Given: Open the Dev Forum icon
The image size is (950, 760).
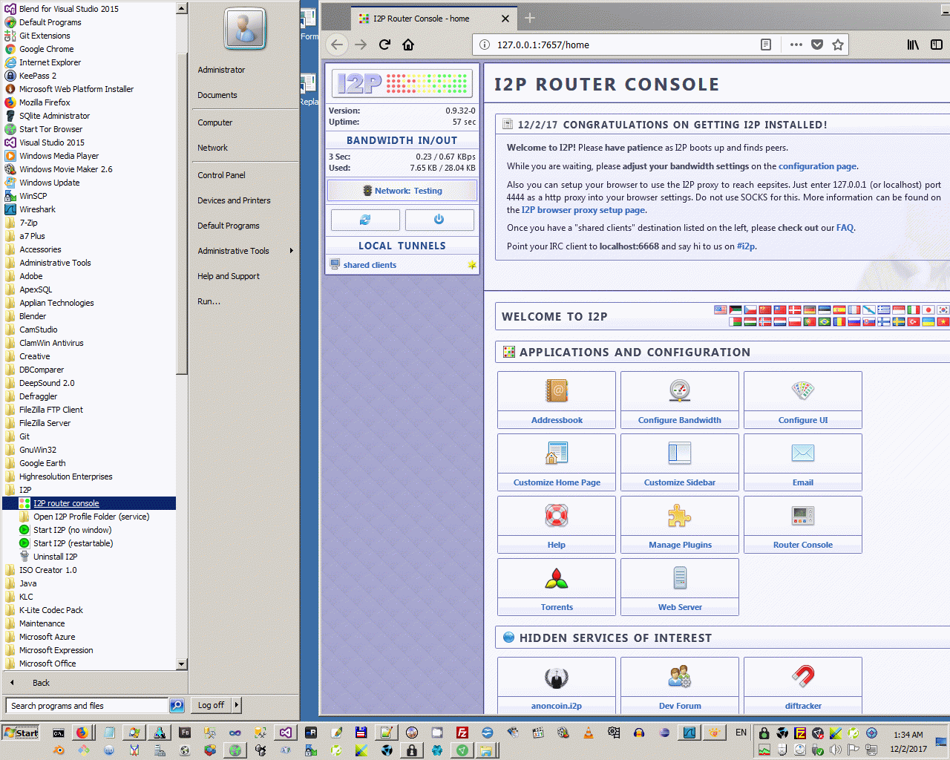Looking at the screenshot, I should (x=680, y=676).
